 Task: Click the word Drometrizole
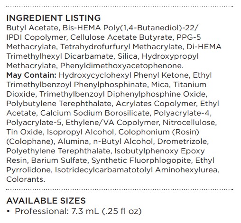pyautogui.click(x=183, y=142)
